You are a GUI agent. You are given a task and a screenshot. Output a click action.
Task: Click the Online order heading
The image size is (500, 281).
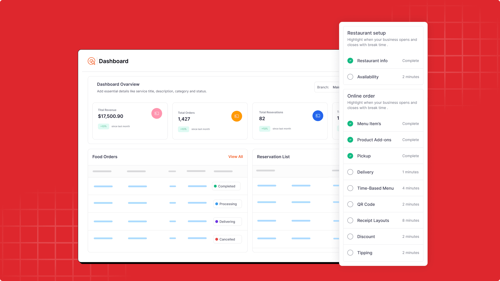(x=361, y=96)
